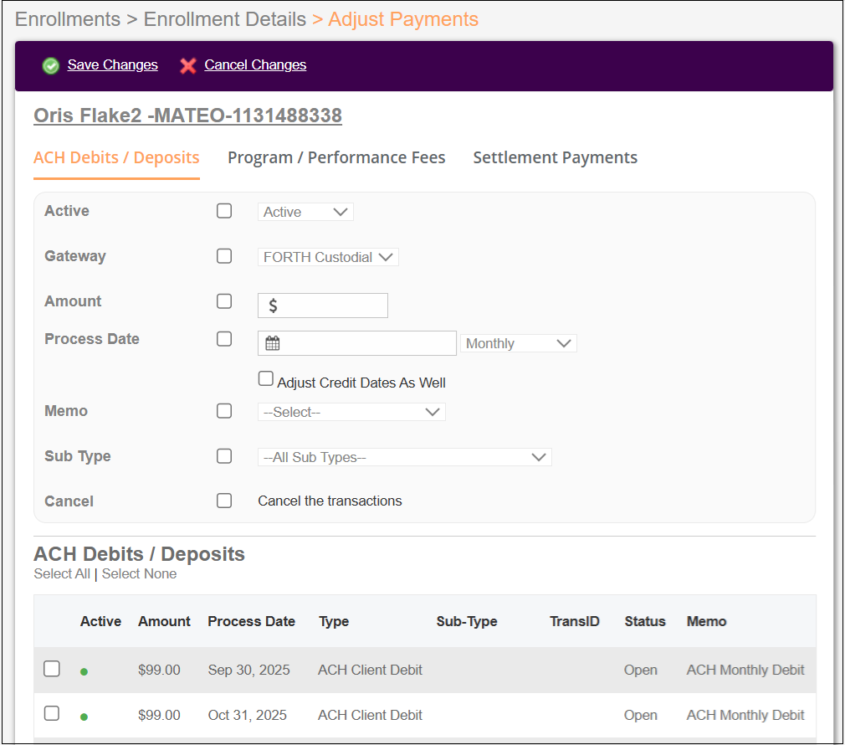Click the Oct 31, 2025 date cell
This screenshot has height=745, width=845.
tap(248, 716)
